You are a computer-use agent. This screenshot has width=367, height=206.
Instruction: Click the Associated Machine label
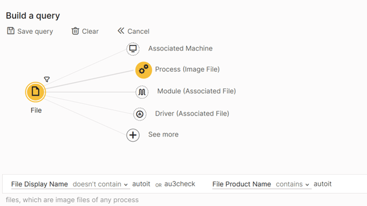click(181, 48)
